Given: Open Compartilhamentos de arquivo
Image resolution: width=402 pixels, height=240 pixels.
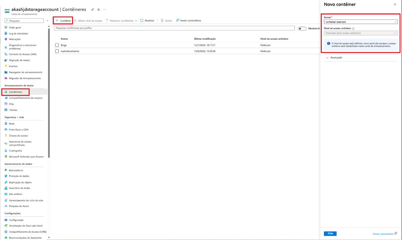Looking at the screenshot, I should point(27,98).
